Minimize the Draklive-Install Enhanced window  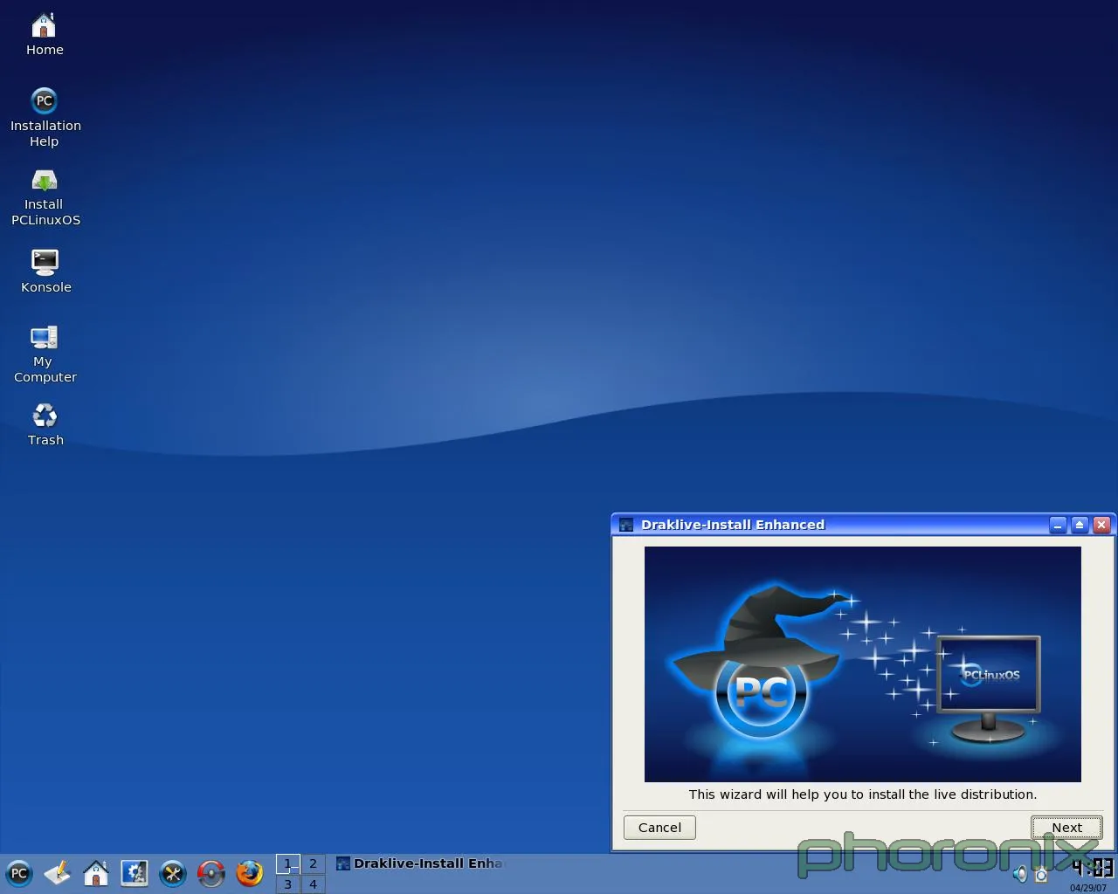coord(1058,525)
